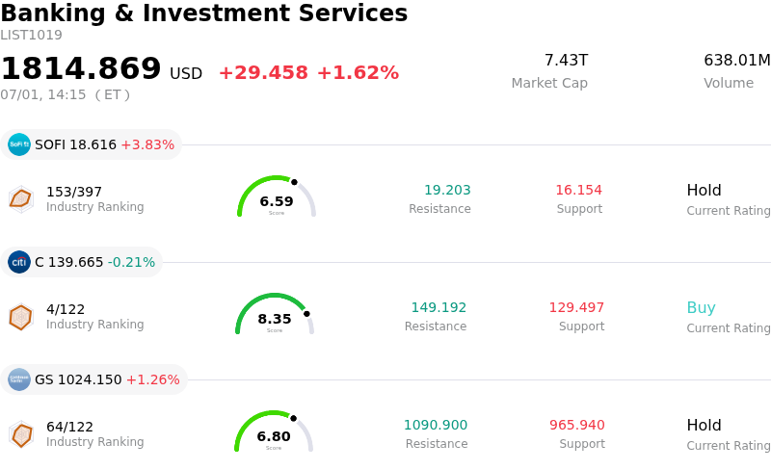Screen dimensions: 771x470
Task: Open the C 139.665 ticker pill
Action: click(82, 262)
